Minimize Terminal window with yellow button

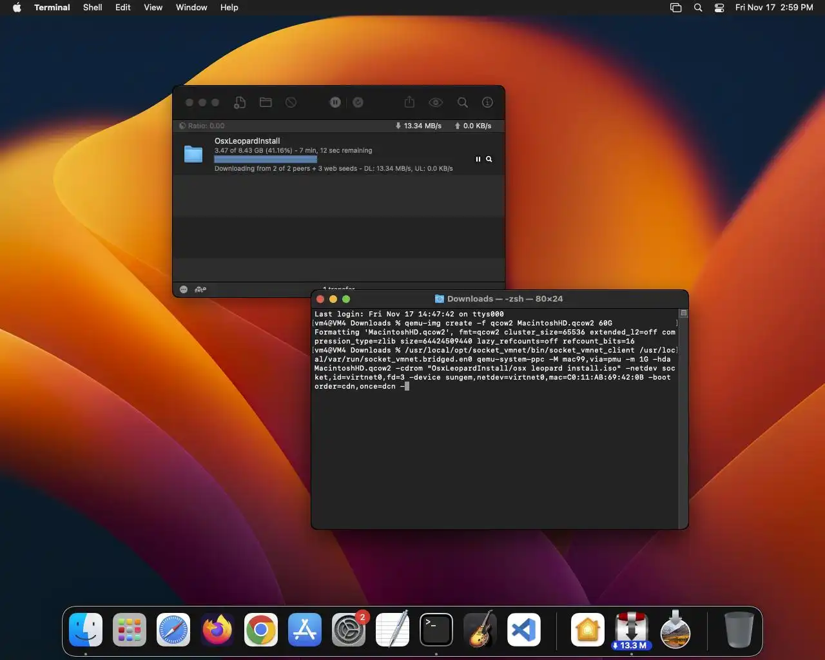tap(333, 299)
